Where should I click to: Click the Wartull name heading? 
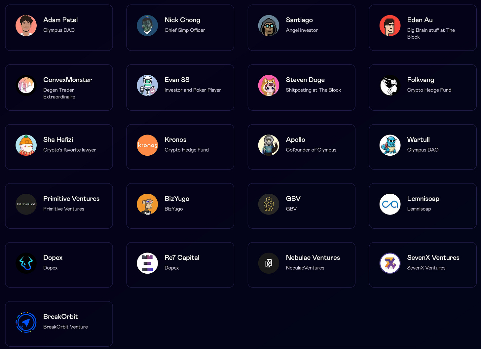418,139
